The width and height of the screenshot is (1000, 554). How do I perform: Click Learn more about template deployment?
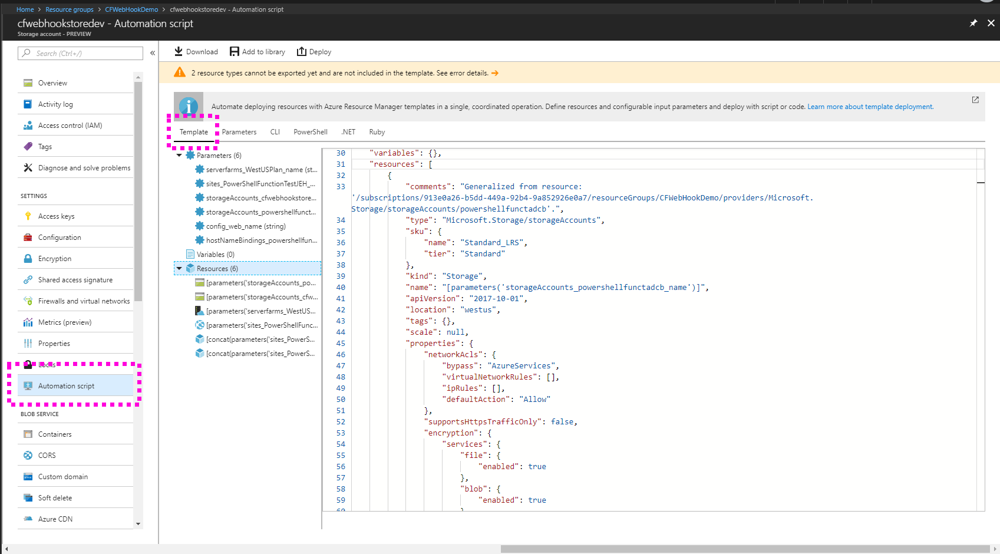click(x=870, y=107)
